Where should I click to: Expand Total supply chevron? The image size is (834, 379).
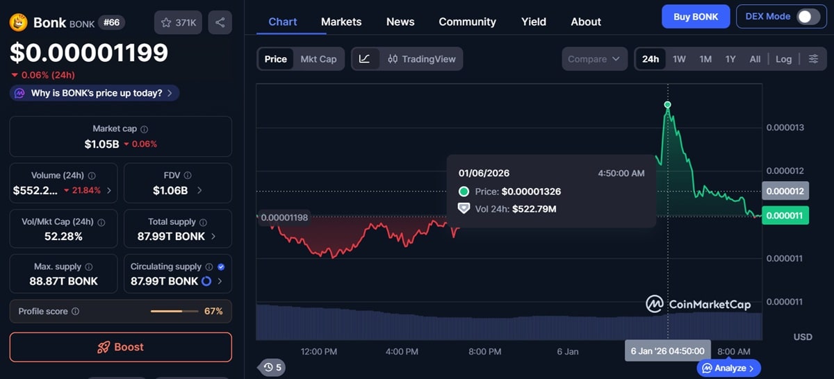(213, 236)
